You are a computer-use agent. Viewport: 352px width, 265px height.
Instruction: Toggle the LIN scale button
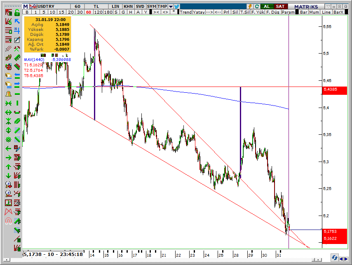115,7
